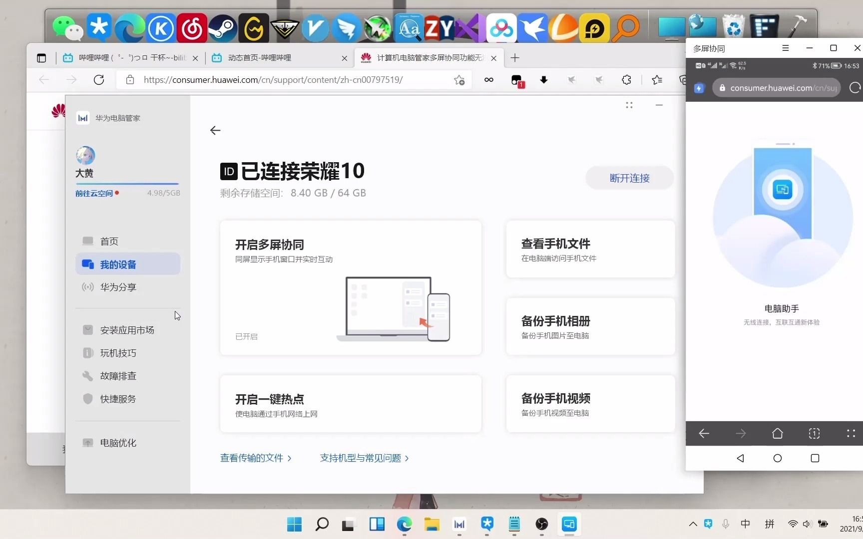
Task: Open OBS Studio from the taskbar
Action: [542, 525]
